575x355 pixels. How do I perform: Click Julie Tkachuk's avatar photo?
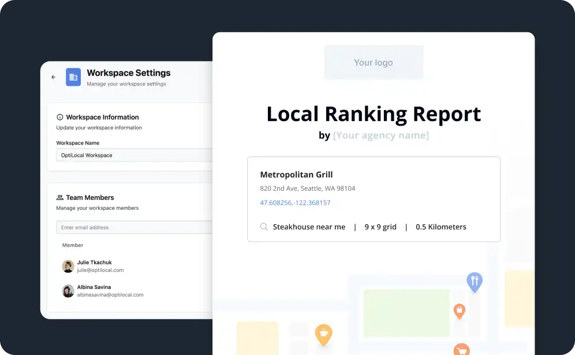tap(68, 266)
